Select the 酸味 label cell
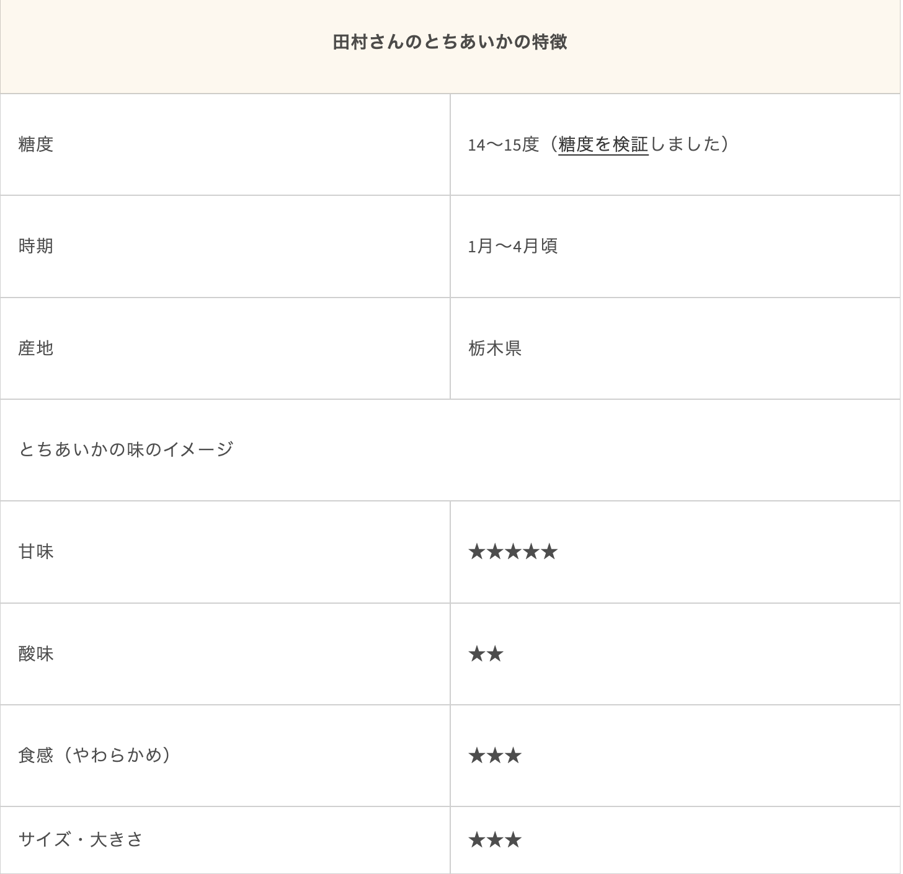Image resolution: width=903 pixels, height=874 pixels. click(x=36, y=654)
